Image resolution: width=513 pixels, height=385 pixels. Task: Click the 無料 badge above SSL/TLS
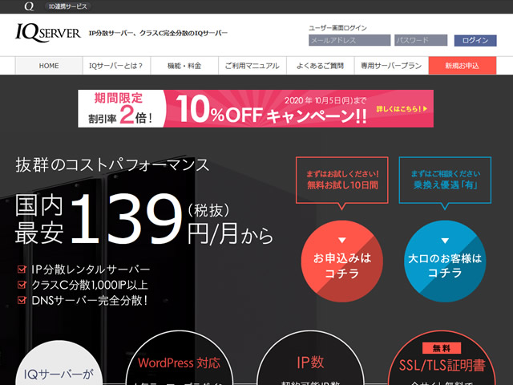point(442,348)
